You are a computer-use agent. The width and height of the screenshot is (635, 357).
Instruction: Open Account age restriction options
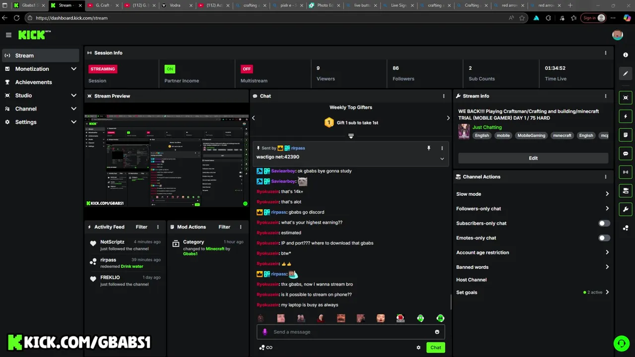pos(533,252)
